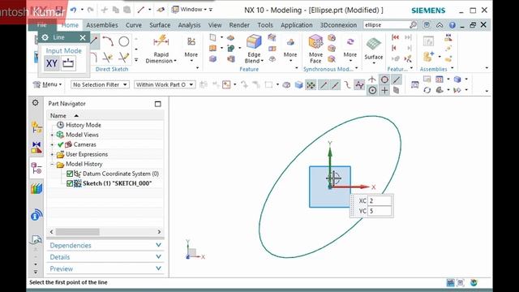Open the No Selection Filter dropdown

[x=100, y=84]
